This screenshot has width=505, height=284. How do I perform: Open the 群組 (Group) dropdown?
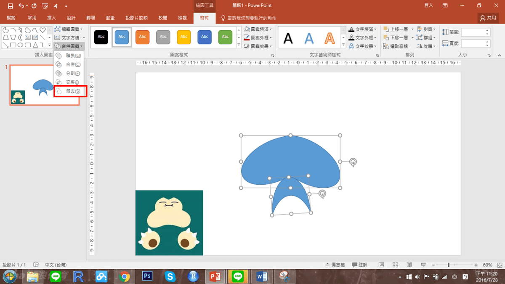coord(426,38)
